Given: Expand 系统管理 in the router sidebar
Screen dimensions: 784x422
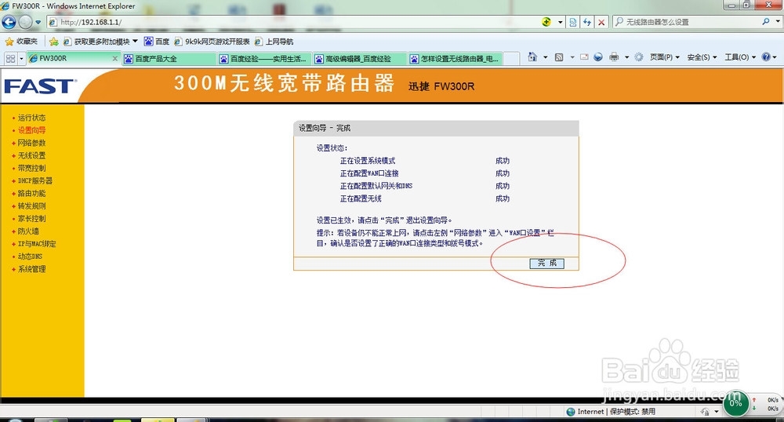Looking at the screenshot, I should tap(31, 269).
